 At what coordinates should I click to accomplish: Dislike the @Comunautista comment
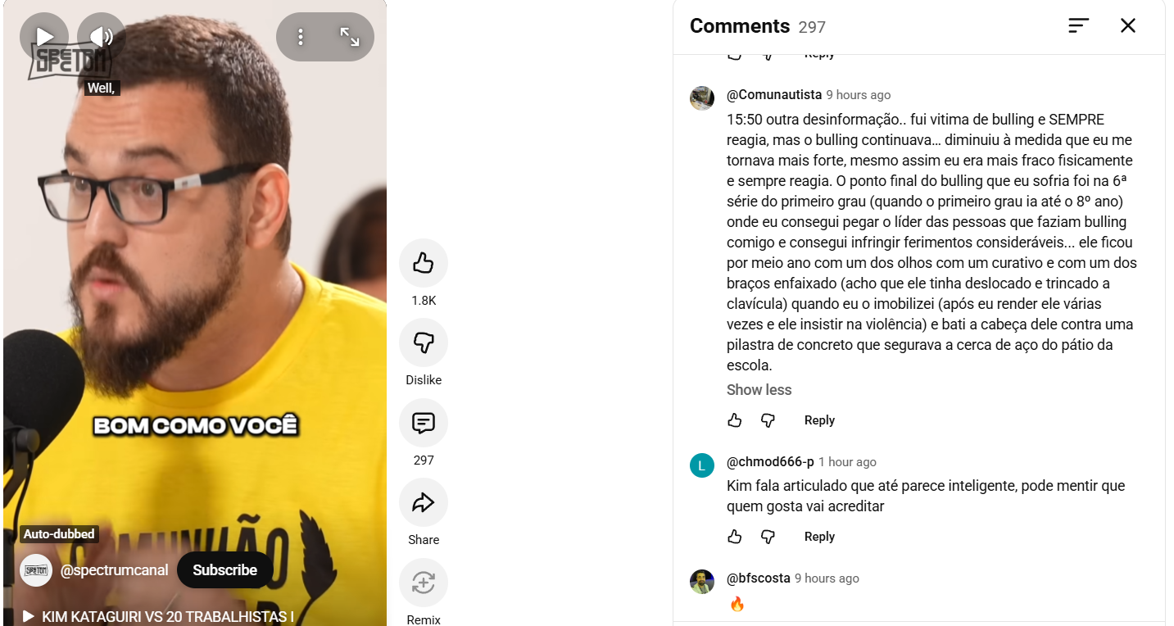[x=768, y=420]
